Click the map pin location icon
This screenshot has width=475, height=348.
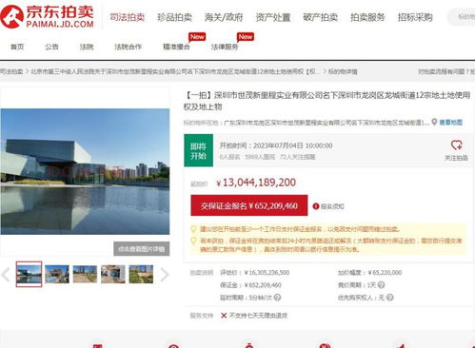434,122
